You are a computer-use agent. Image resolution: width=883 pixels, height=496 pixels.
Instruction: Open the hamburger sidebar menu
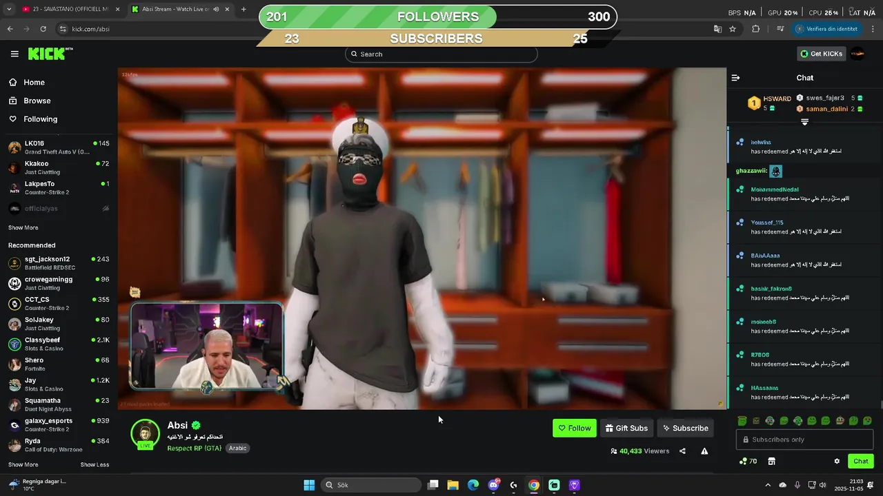(x=14, y=54)
